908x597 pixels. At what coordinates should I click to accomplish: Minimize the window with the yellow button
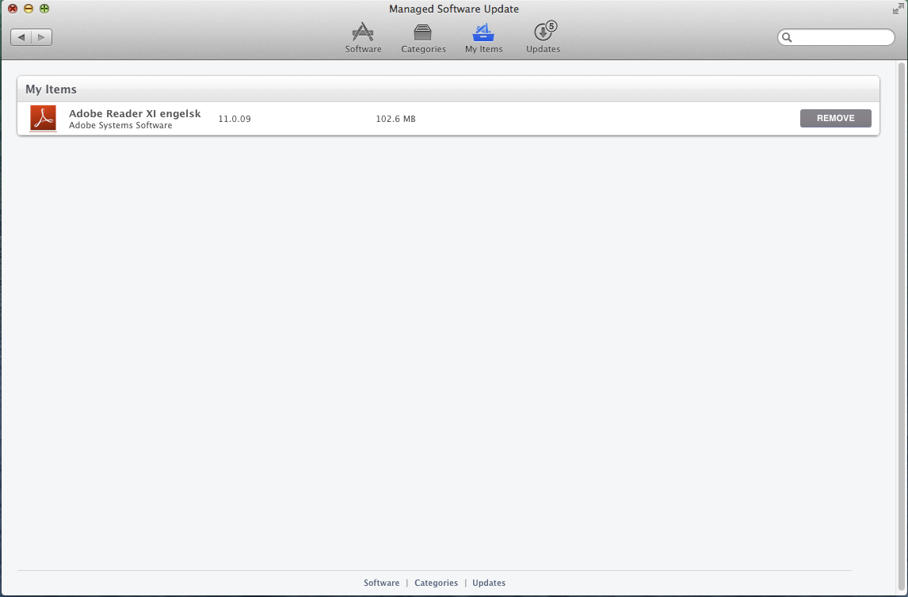[29, 9]
